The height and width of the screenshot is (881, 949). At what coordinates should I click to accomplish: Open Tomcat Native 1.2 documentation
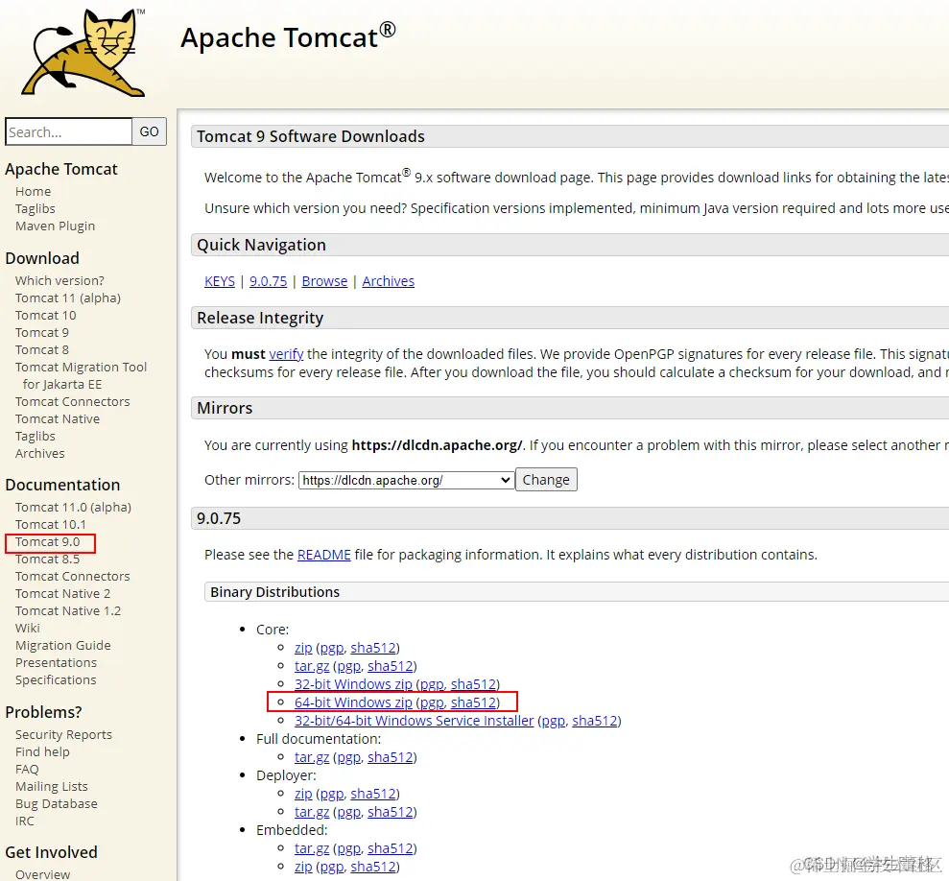(68, 610)
